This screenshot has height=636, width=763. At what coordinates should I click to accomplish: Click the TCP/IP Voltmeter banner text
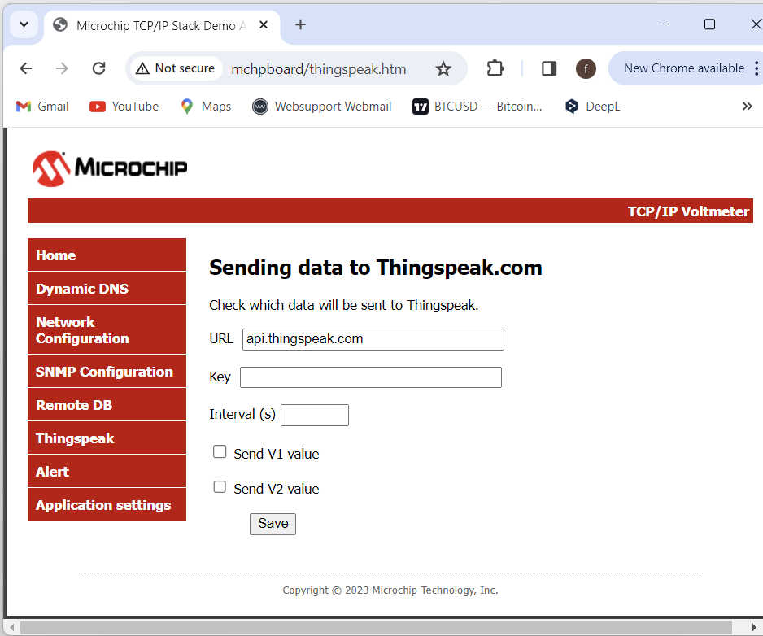687,211
